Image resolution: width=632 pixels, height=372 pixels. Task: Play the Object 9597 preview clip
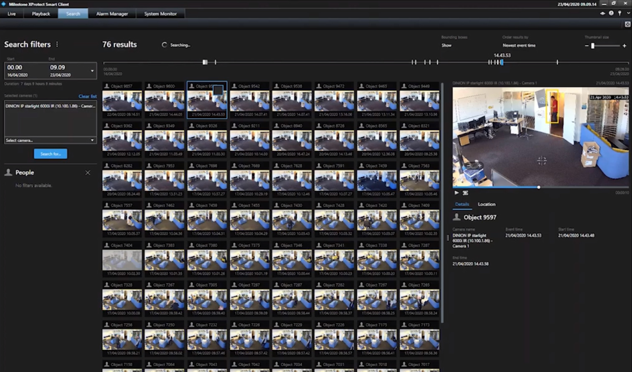[x=456, y=193]
